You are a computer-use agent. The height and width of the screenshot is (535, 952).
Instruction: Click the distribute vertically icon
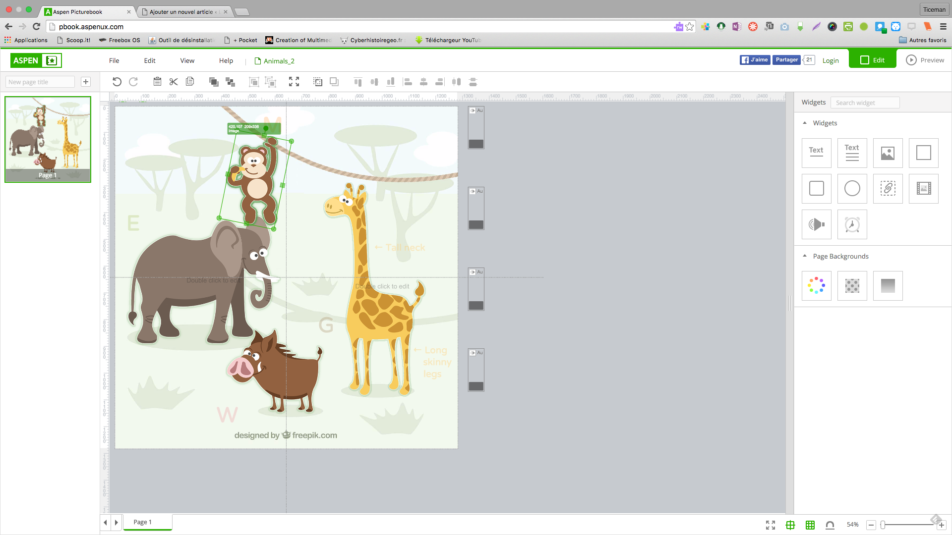tap(473, 82)
